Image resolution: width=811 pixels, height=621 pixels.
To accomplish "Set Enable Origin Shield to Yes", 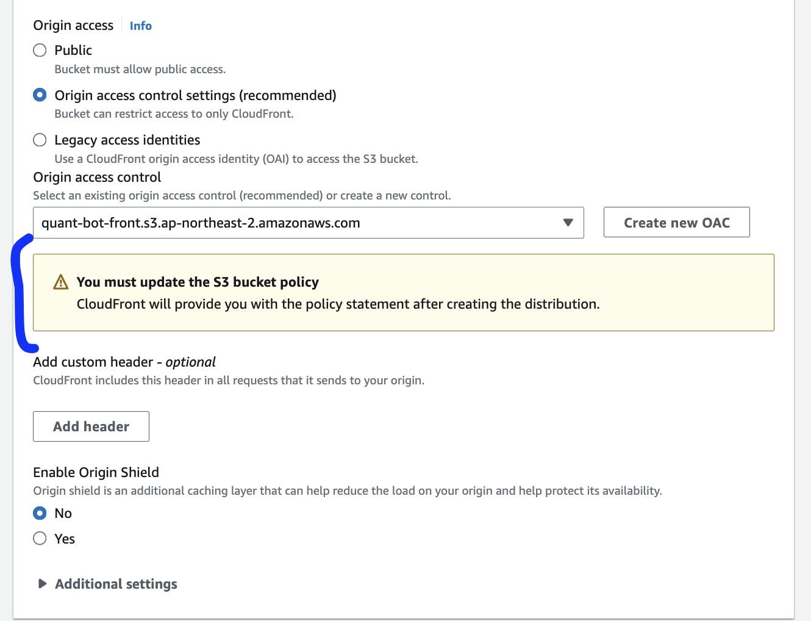I will pyautogui.click(x=40, y=538).
